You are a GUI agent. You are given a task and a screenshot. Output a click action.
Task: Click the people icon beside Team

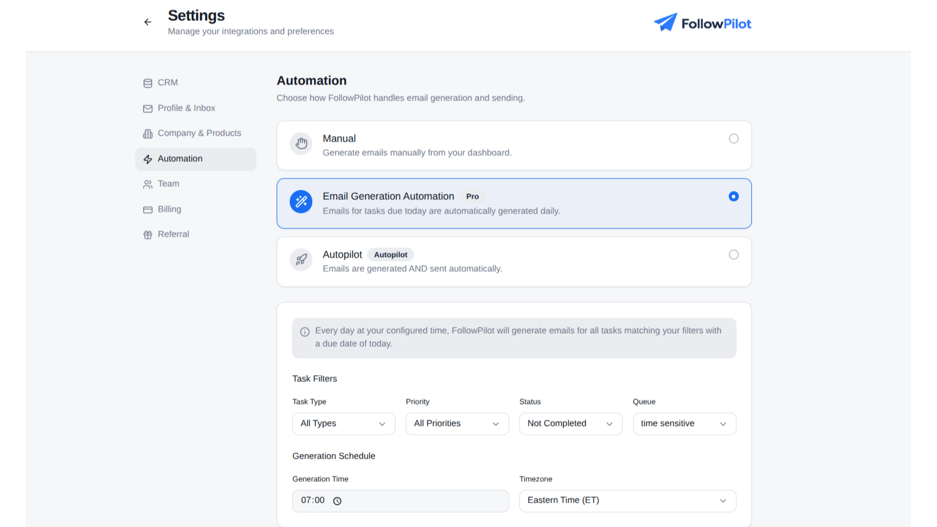(x=148, y=184)
